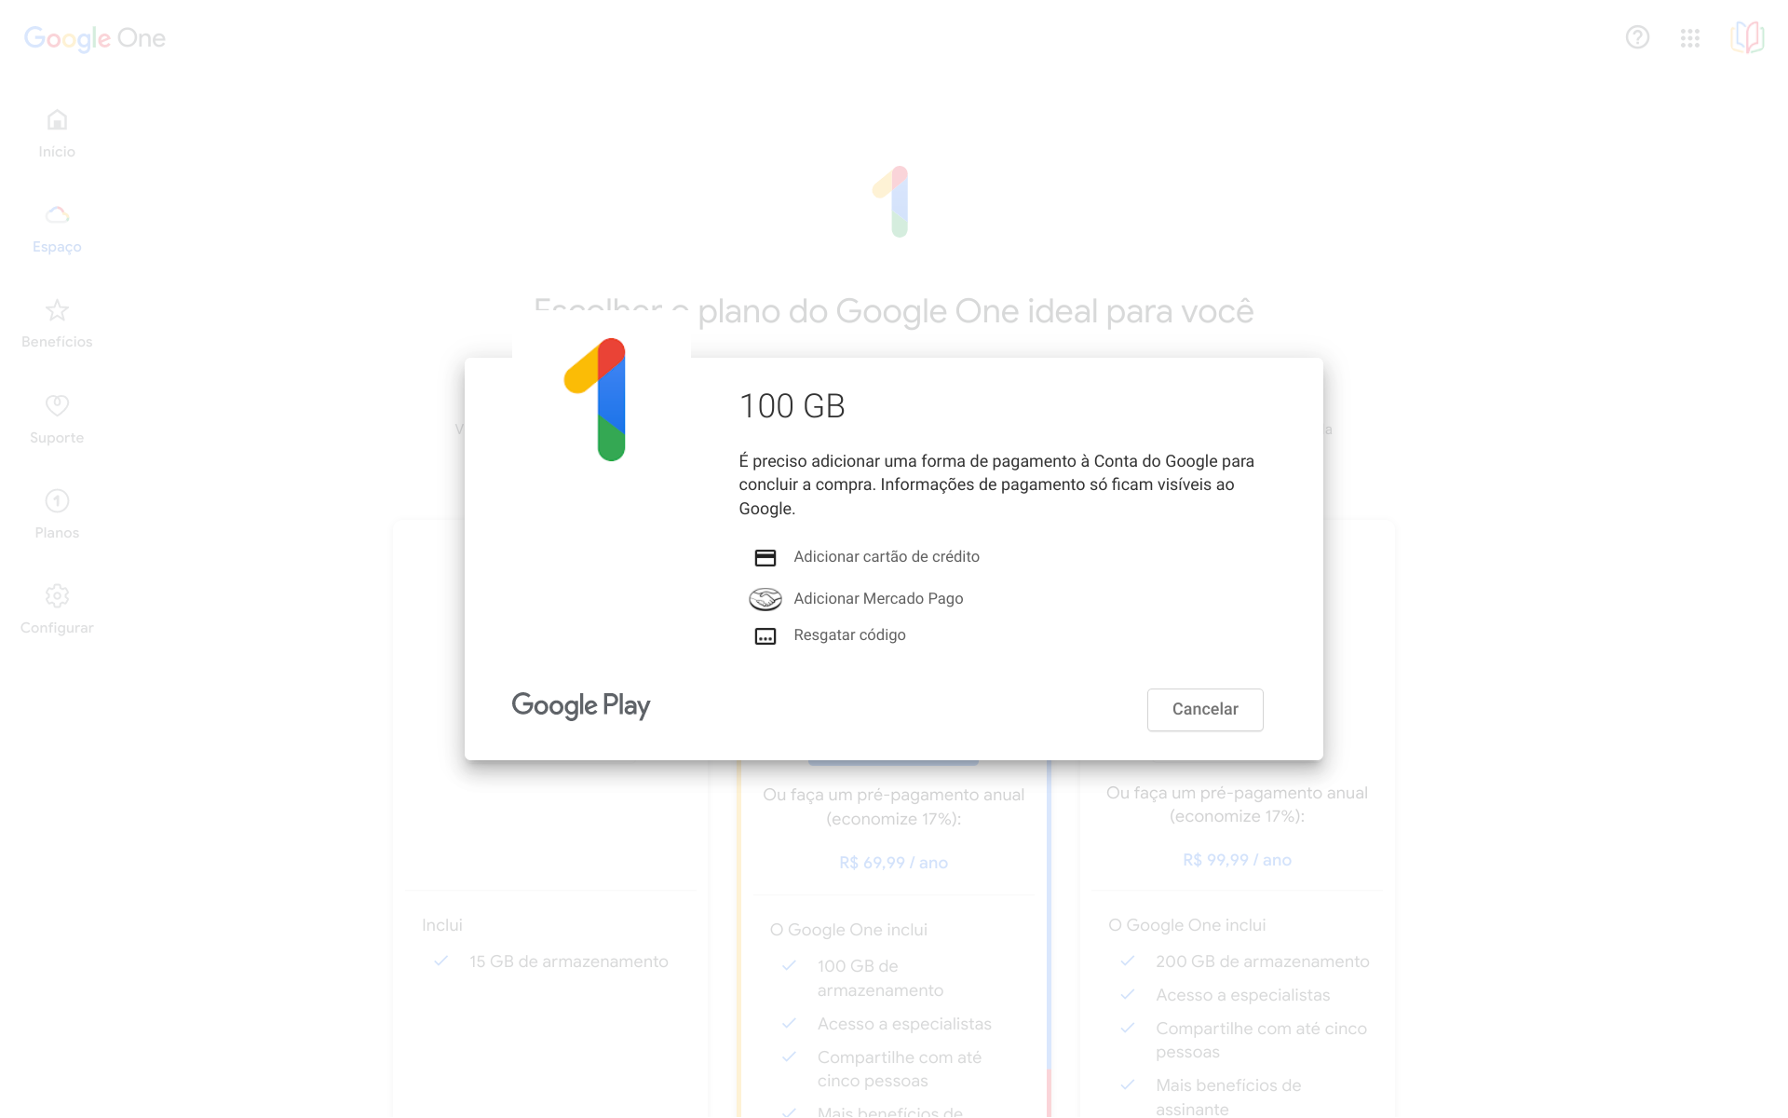Click the R$ 69,99 annual pricing link
This screenshot has height=1118, width=1788.
point(895,859)
